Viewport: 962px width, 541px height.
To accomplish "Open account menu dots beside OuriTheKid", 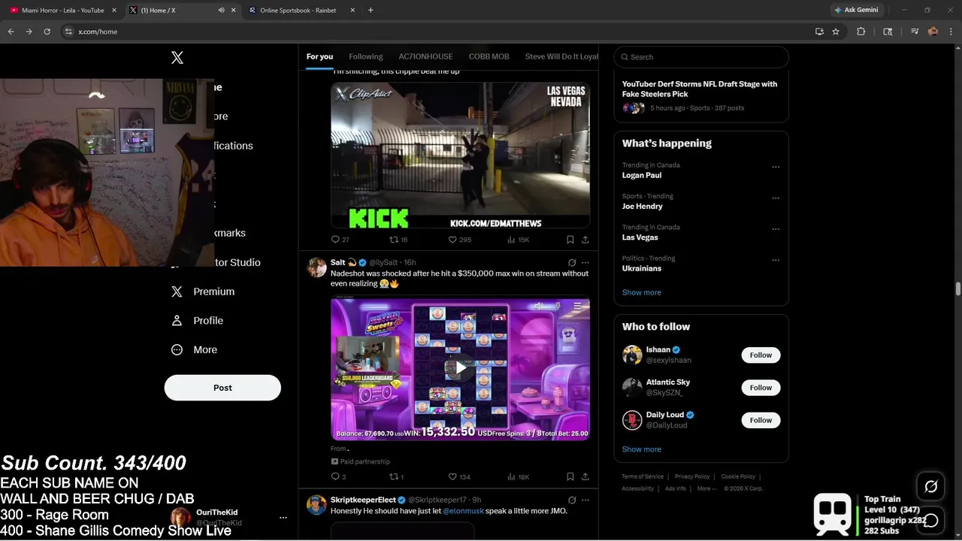I will (283, 518).
